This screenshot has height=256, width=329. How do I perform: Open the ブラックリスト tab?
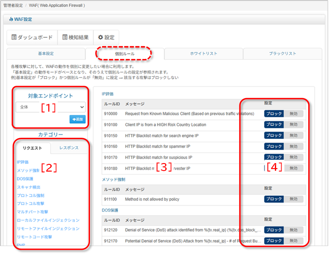(282, 54)
